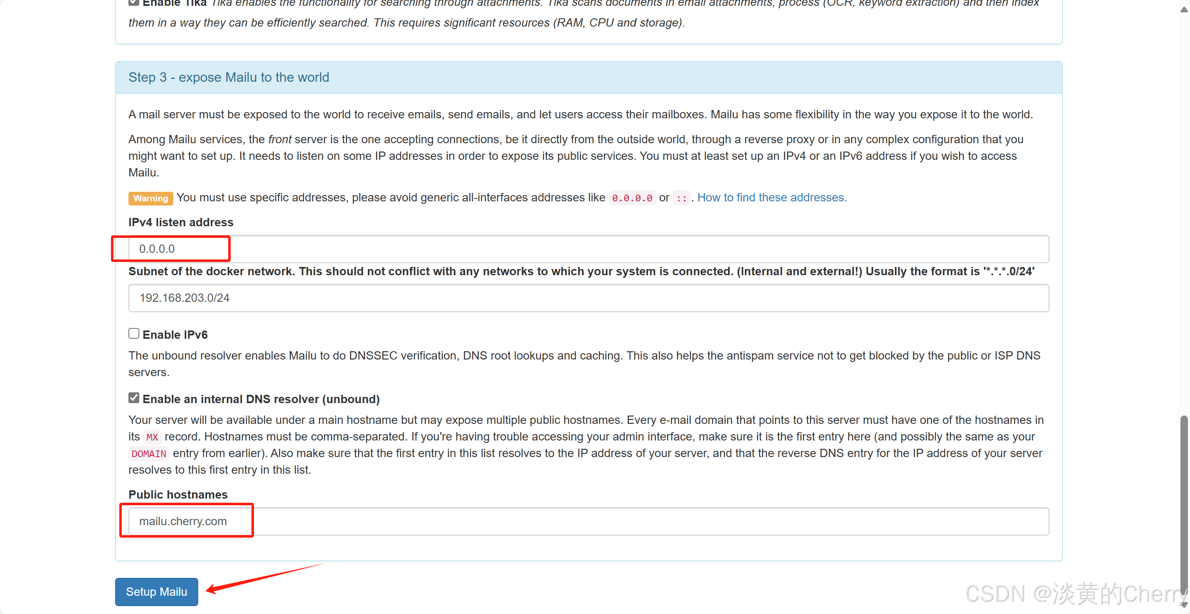Click the orange Warning badge

[x=150, y=198]
